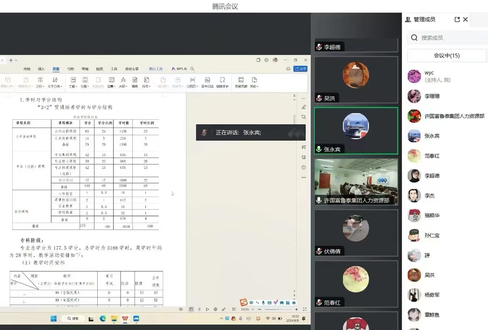Click the 搜索成员 search field
This screenshot has width=488, height=330.
pos(449,38)
